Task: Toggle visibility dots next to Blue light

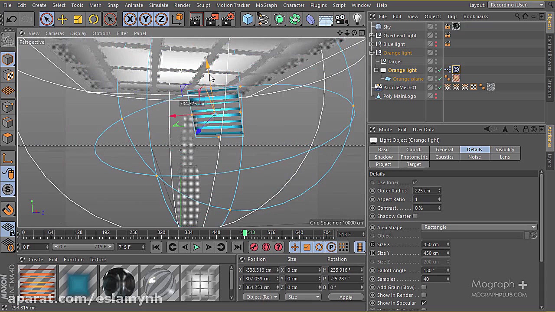Action: coord(435,44)
